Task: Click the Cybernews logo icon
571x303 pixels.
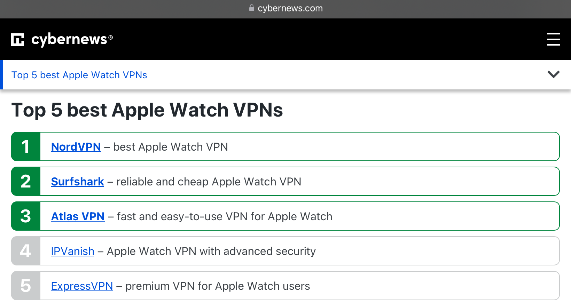Action: 18,39
